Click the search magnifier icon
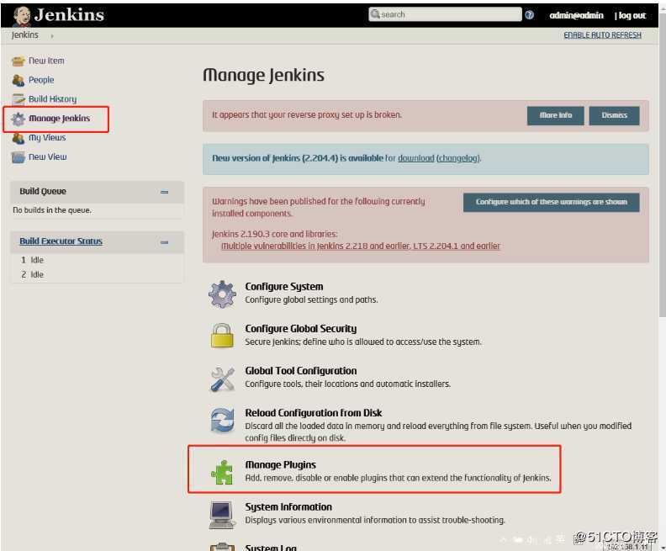 [375, 14]
